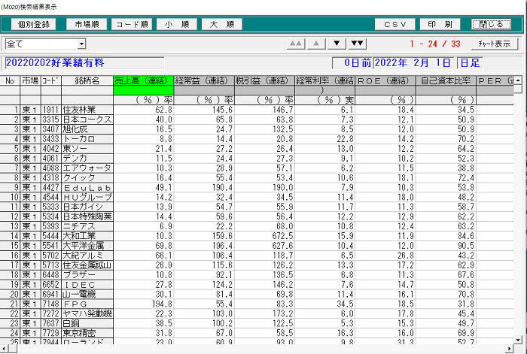The height and width of the screenshot is (354, 527).
Task: Sort using the コード順 button
Action: [132, 24]
